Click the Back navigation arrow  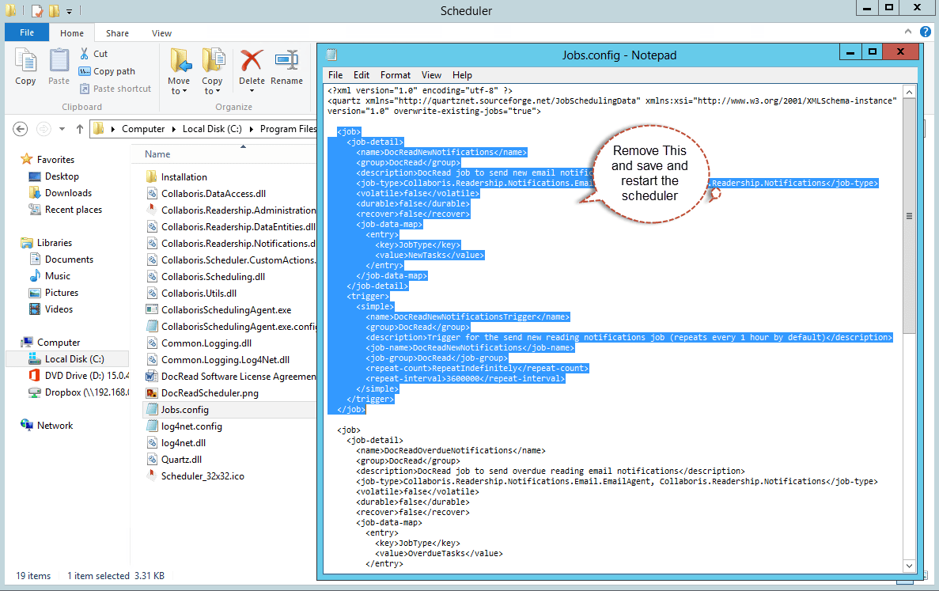point(21,129)
